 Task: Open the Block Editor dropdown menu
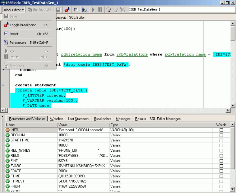click(14, 10)
